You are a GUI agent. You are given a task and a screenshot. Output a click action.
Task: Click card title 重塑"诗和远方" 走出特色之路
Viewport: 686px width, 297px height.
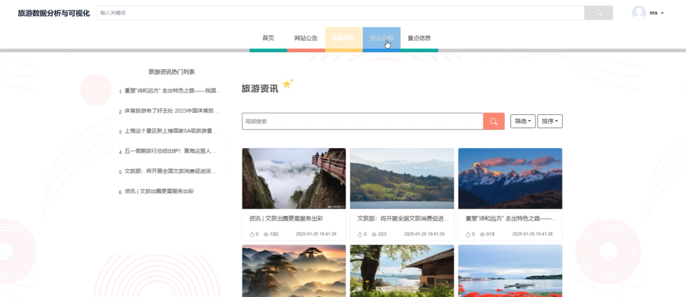(x=511, y=218)
